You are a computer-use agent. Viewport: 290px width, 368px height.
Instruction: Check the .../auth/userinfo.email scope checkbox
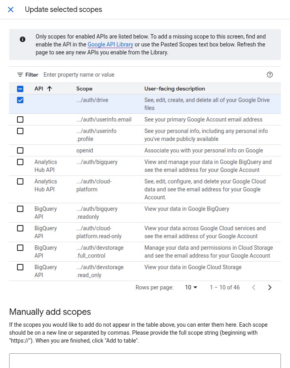click(x=20, y=119)
